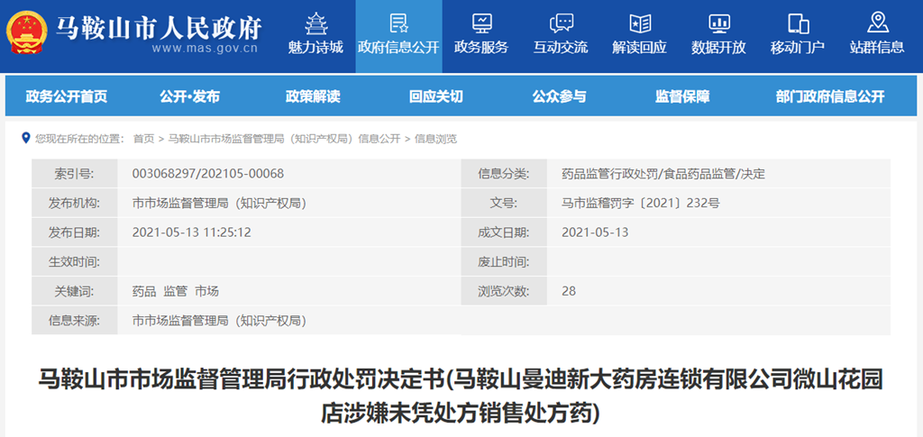Click the 浏览次数 label cell
Viewport: 923px width, 437px height.
pyautogui.click(x=504, y=291)
